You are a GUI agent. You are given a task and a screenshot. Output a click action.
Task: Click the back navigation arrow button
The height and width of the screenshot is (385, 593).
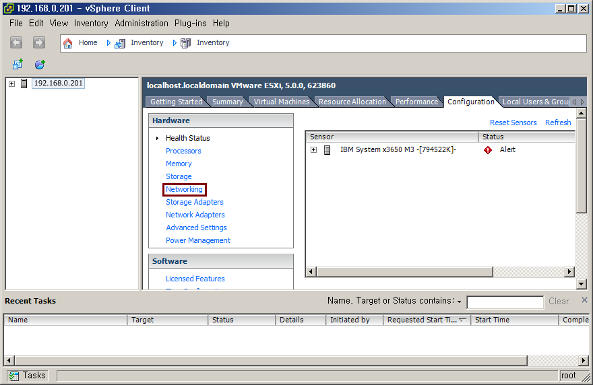point(16,42)
